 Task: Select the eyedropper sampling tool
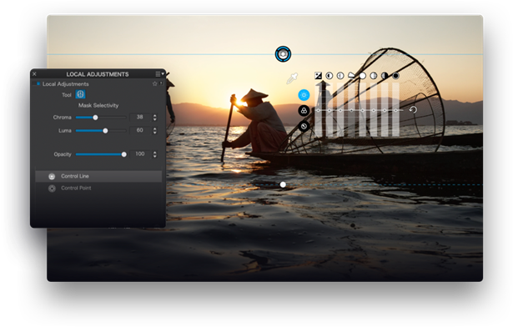[x=292, y=78]
